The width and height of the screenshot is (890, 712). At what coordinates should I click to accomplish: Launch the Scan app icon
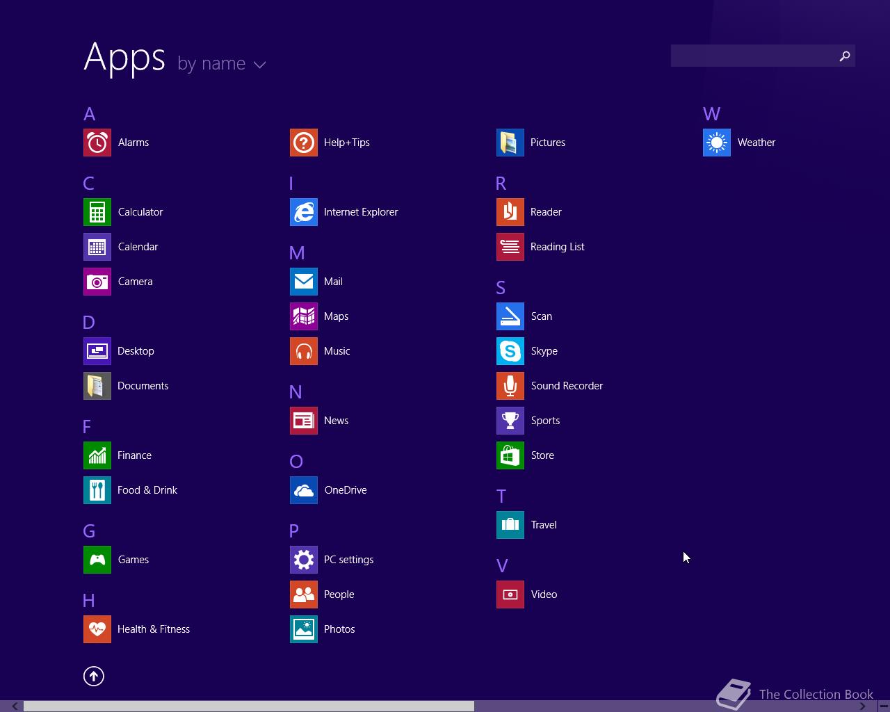[510, 316]
